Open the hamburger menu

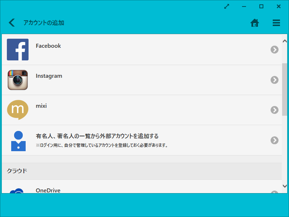click(x=276, y=23)
